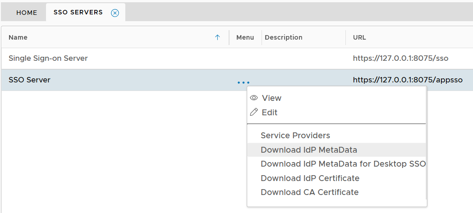Close the SSO SERVERS tab
The image size is (473, 213).
tap(115, 13)
